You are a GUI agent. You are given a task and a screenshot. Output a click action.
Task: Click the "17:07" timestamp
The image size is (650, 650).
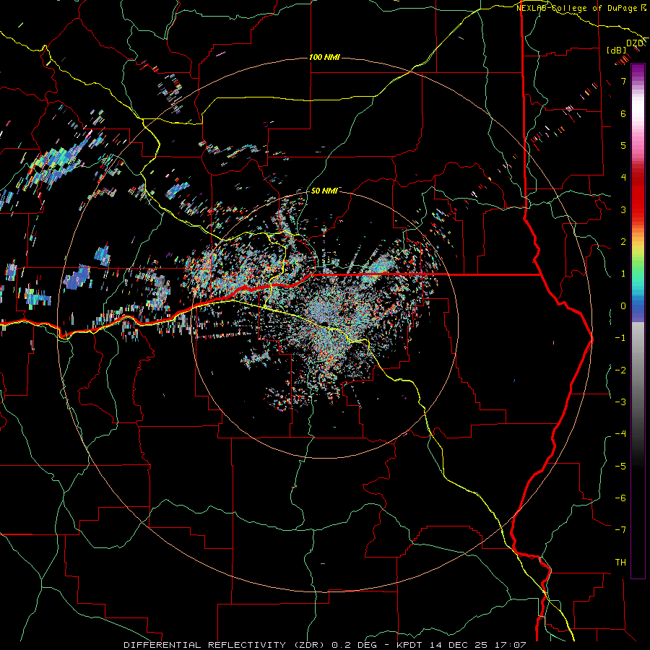pyautogui.click(x=511, y=645)
